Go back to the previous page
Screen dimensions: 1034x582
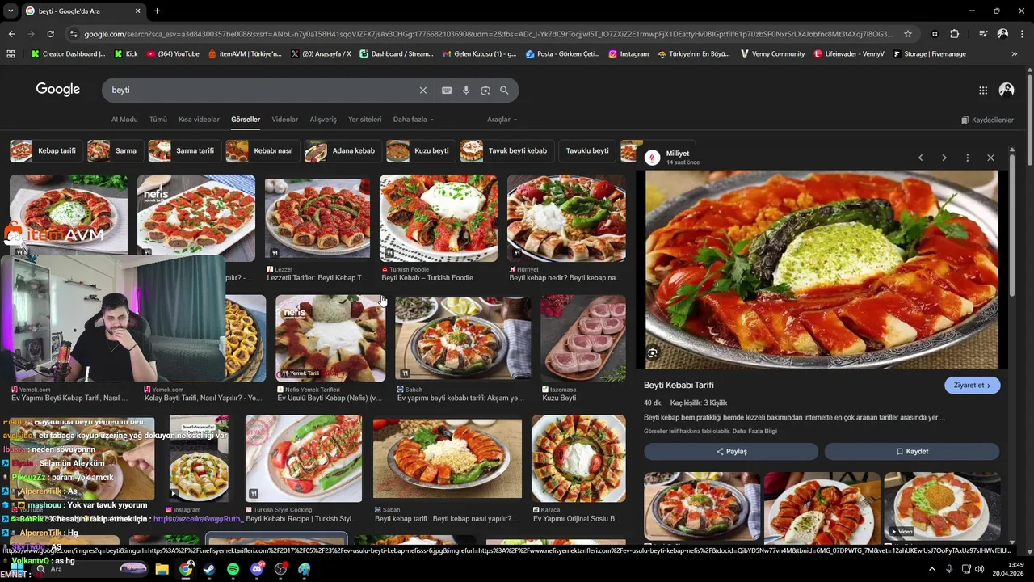[x=11, y=34]
